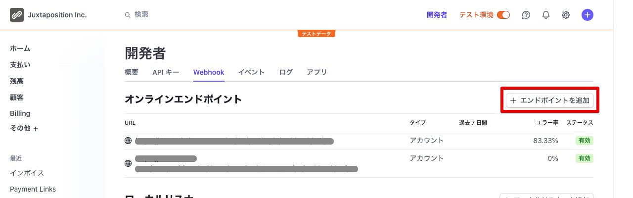This screenshot has width=633, height=198.
Task: Toggle the テスト環境 switch off
Action: (503, 15)
